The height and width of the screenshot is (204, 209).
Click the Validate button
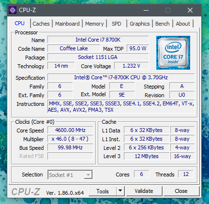point(144,191)
